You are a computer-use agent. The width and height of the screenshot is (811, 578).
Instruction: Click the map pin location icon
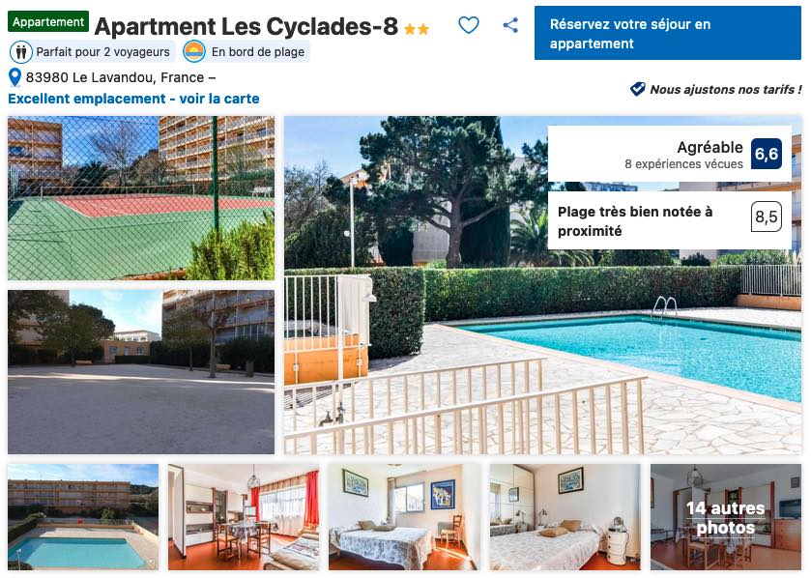15,77
